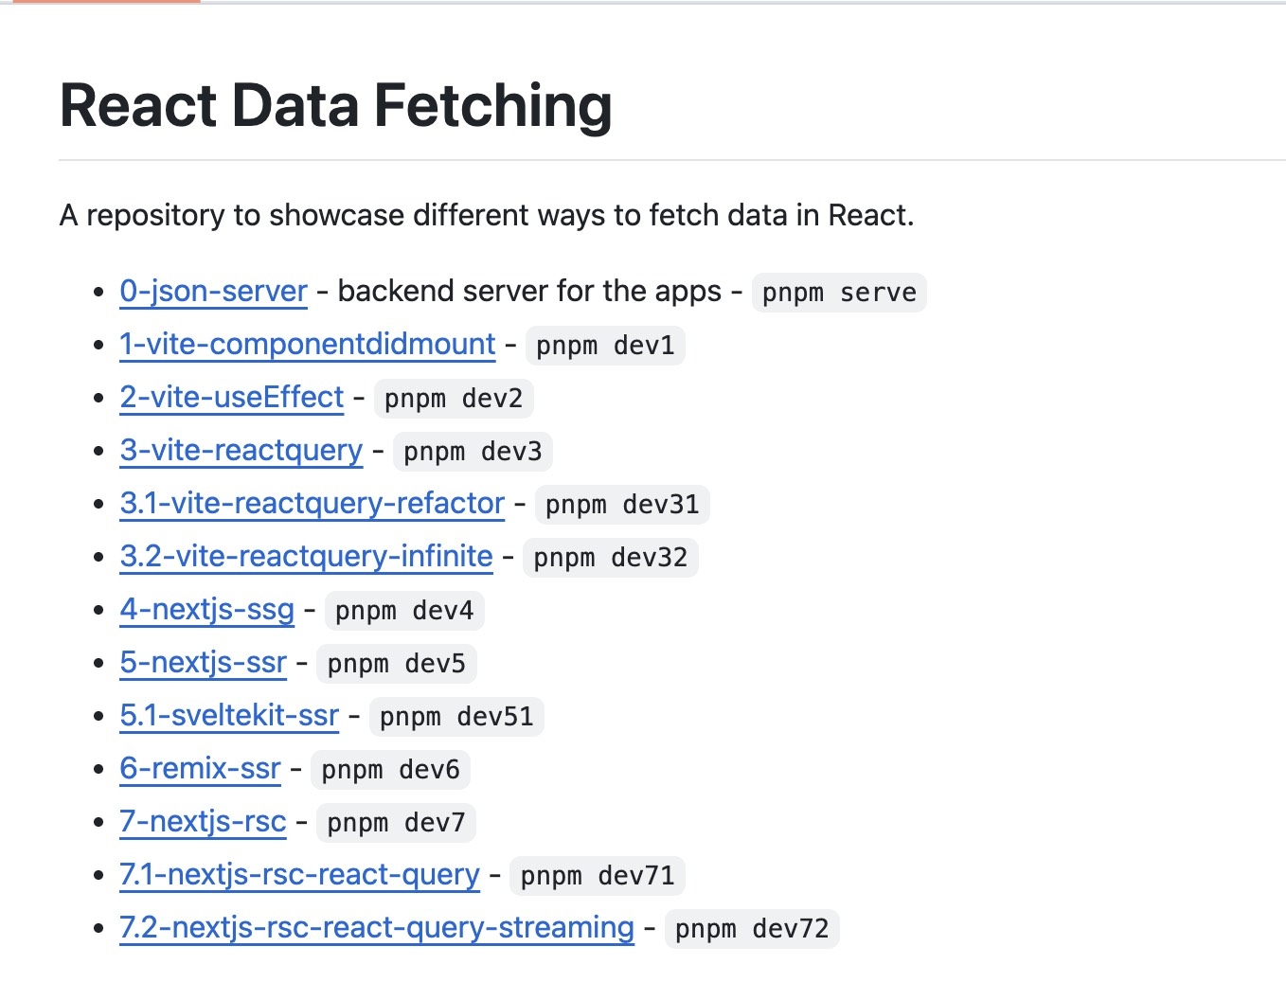Open the 7.2-nextjs-rsc-react-query-streaming link

[x=377, y=928]
